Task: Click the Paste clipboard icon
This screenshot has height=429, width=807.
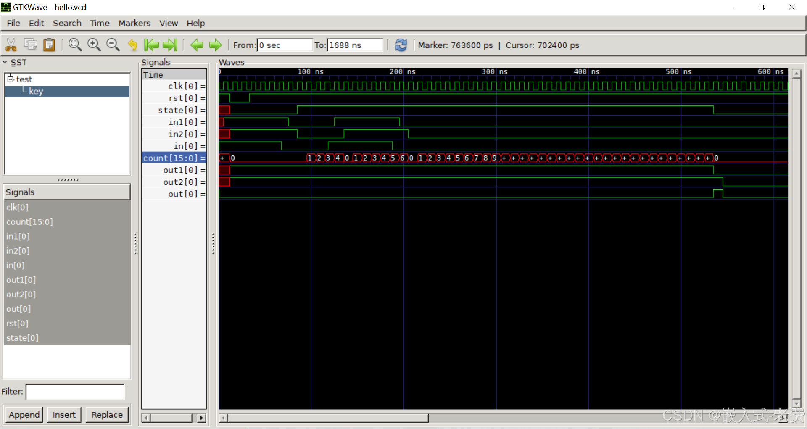Action: pyautogui.click(x=49, y=45)
